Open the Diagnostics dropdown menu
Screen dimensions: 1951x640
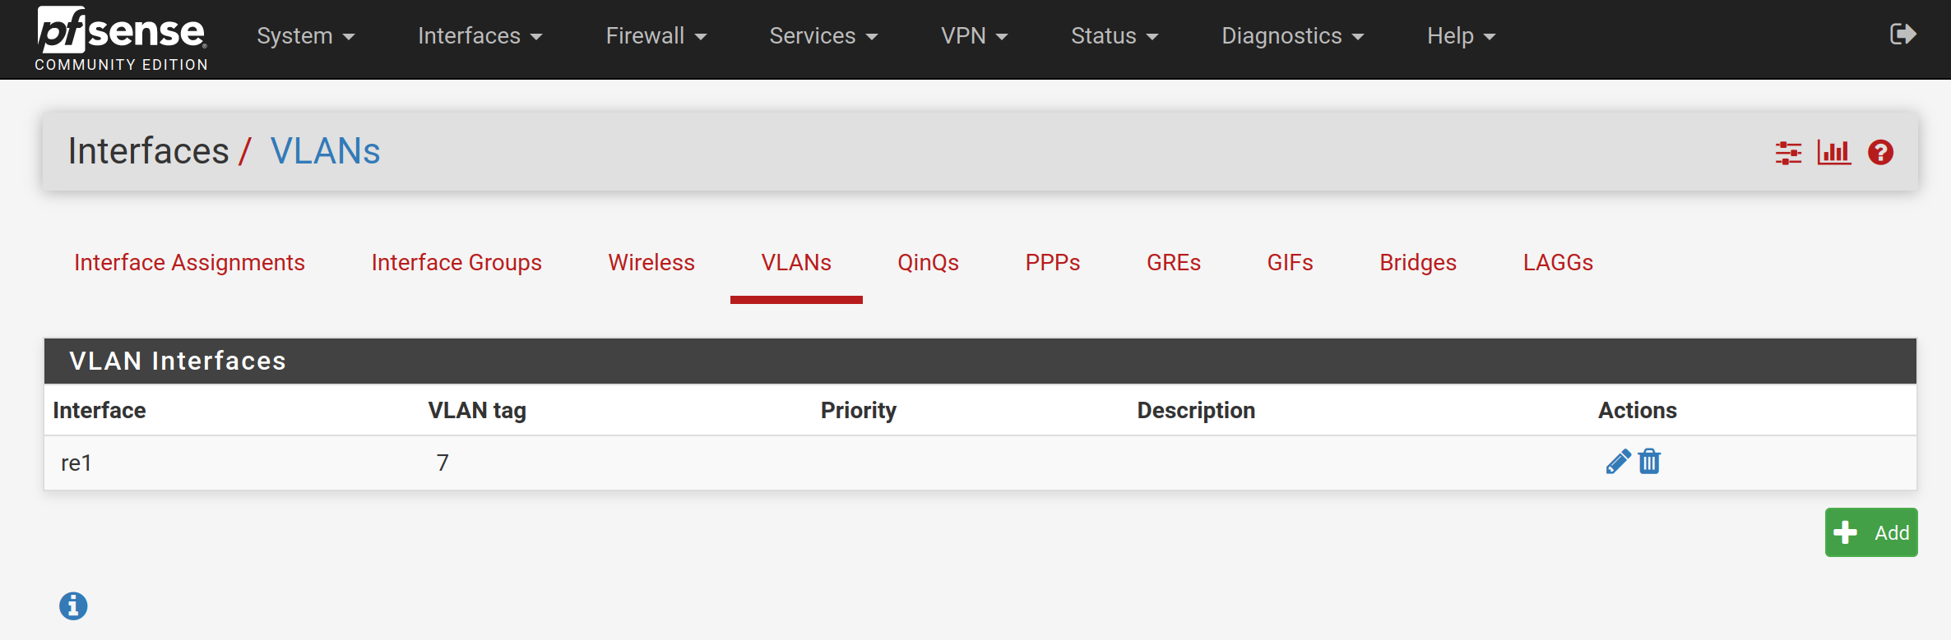(x=1292, y=36)
